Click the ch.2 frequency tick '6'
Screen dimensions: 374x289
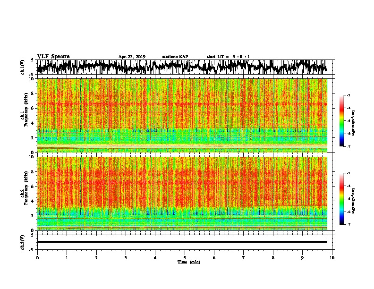(34, 186)
